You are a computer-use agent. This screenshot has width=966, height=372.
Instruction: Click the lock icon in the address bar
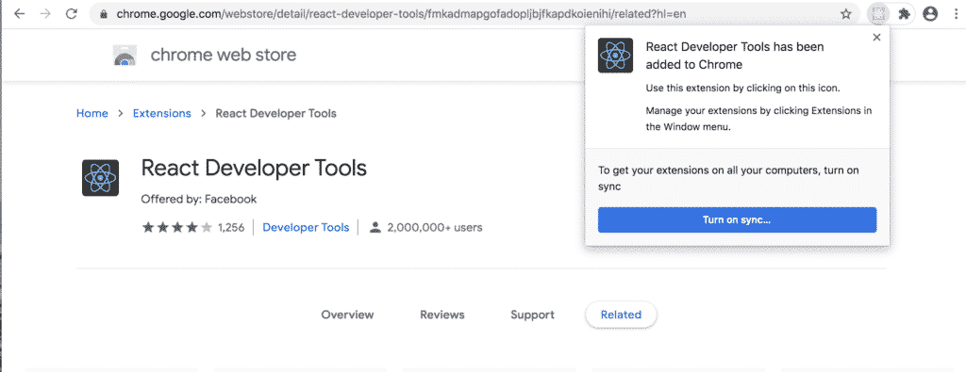(104, 13)
